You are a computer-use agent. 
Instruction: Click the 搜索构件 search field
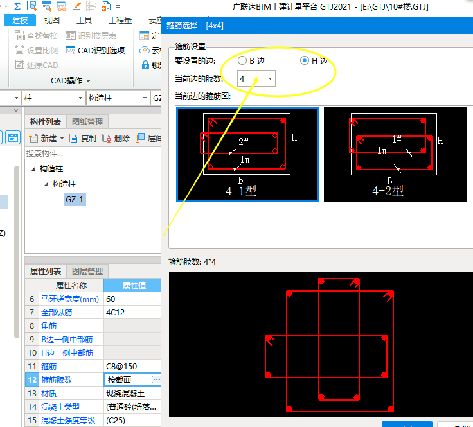[93, 153]
